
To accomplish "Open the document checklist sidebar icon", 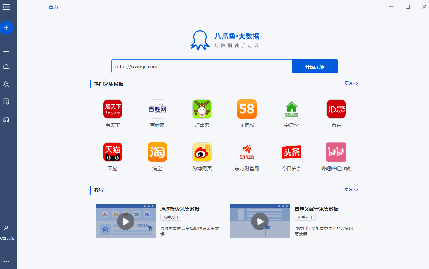I will 6,102.
